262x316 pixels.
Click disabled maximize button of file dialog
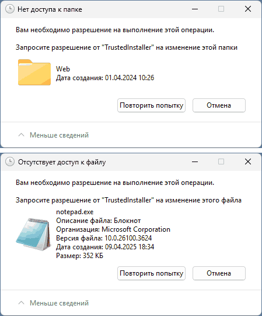coord(221,162)
